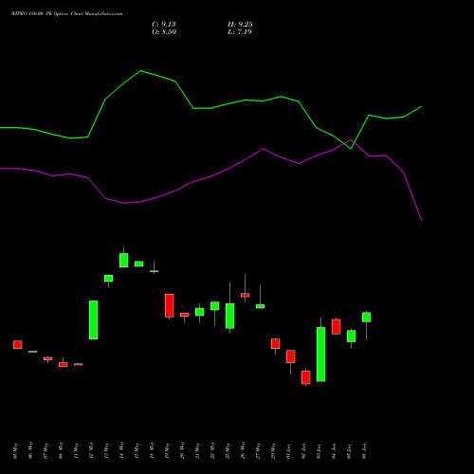Click the close value 'C: 9.13'
Screen dimensions: 474x474
(164, 25)
